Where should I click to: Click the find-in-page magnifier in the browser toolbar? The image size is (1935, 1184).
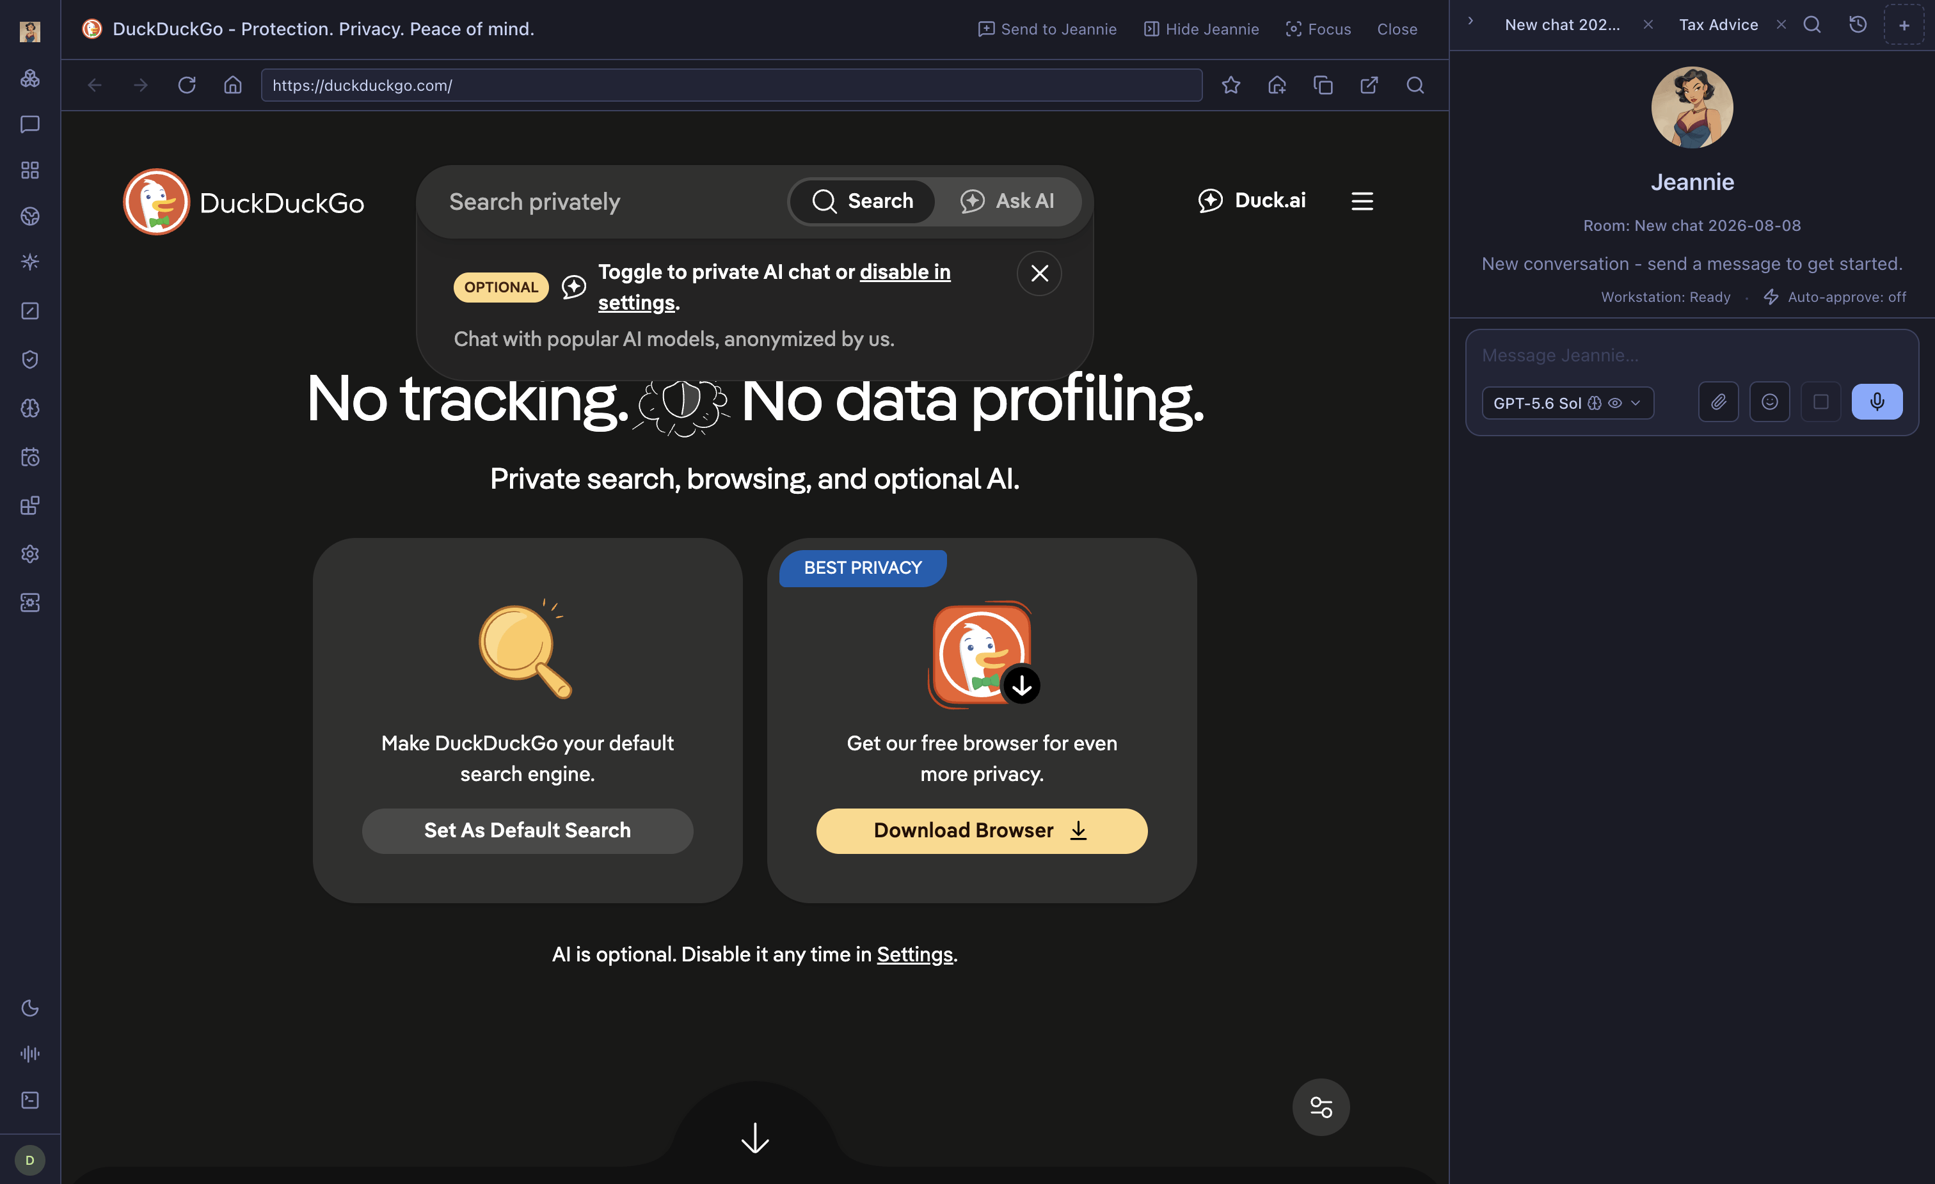click(1415, 85)
